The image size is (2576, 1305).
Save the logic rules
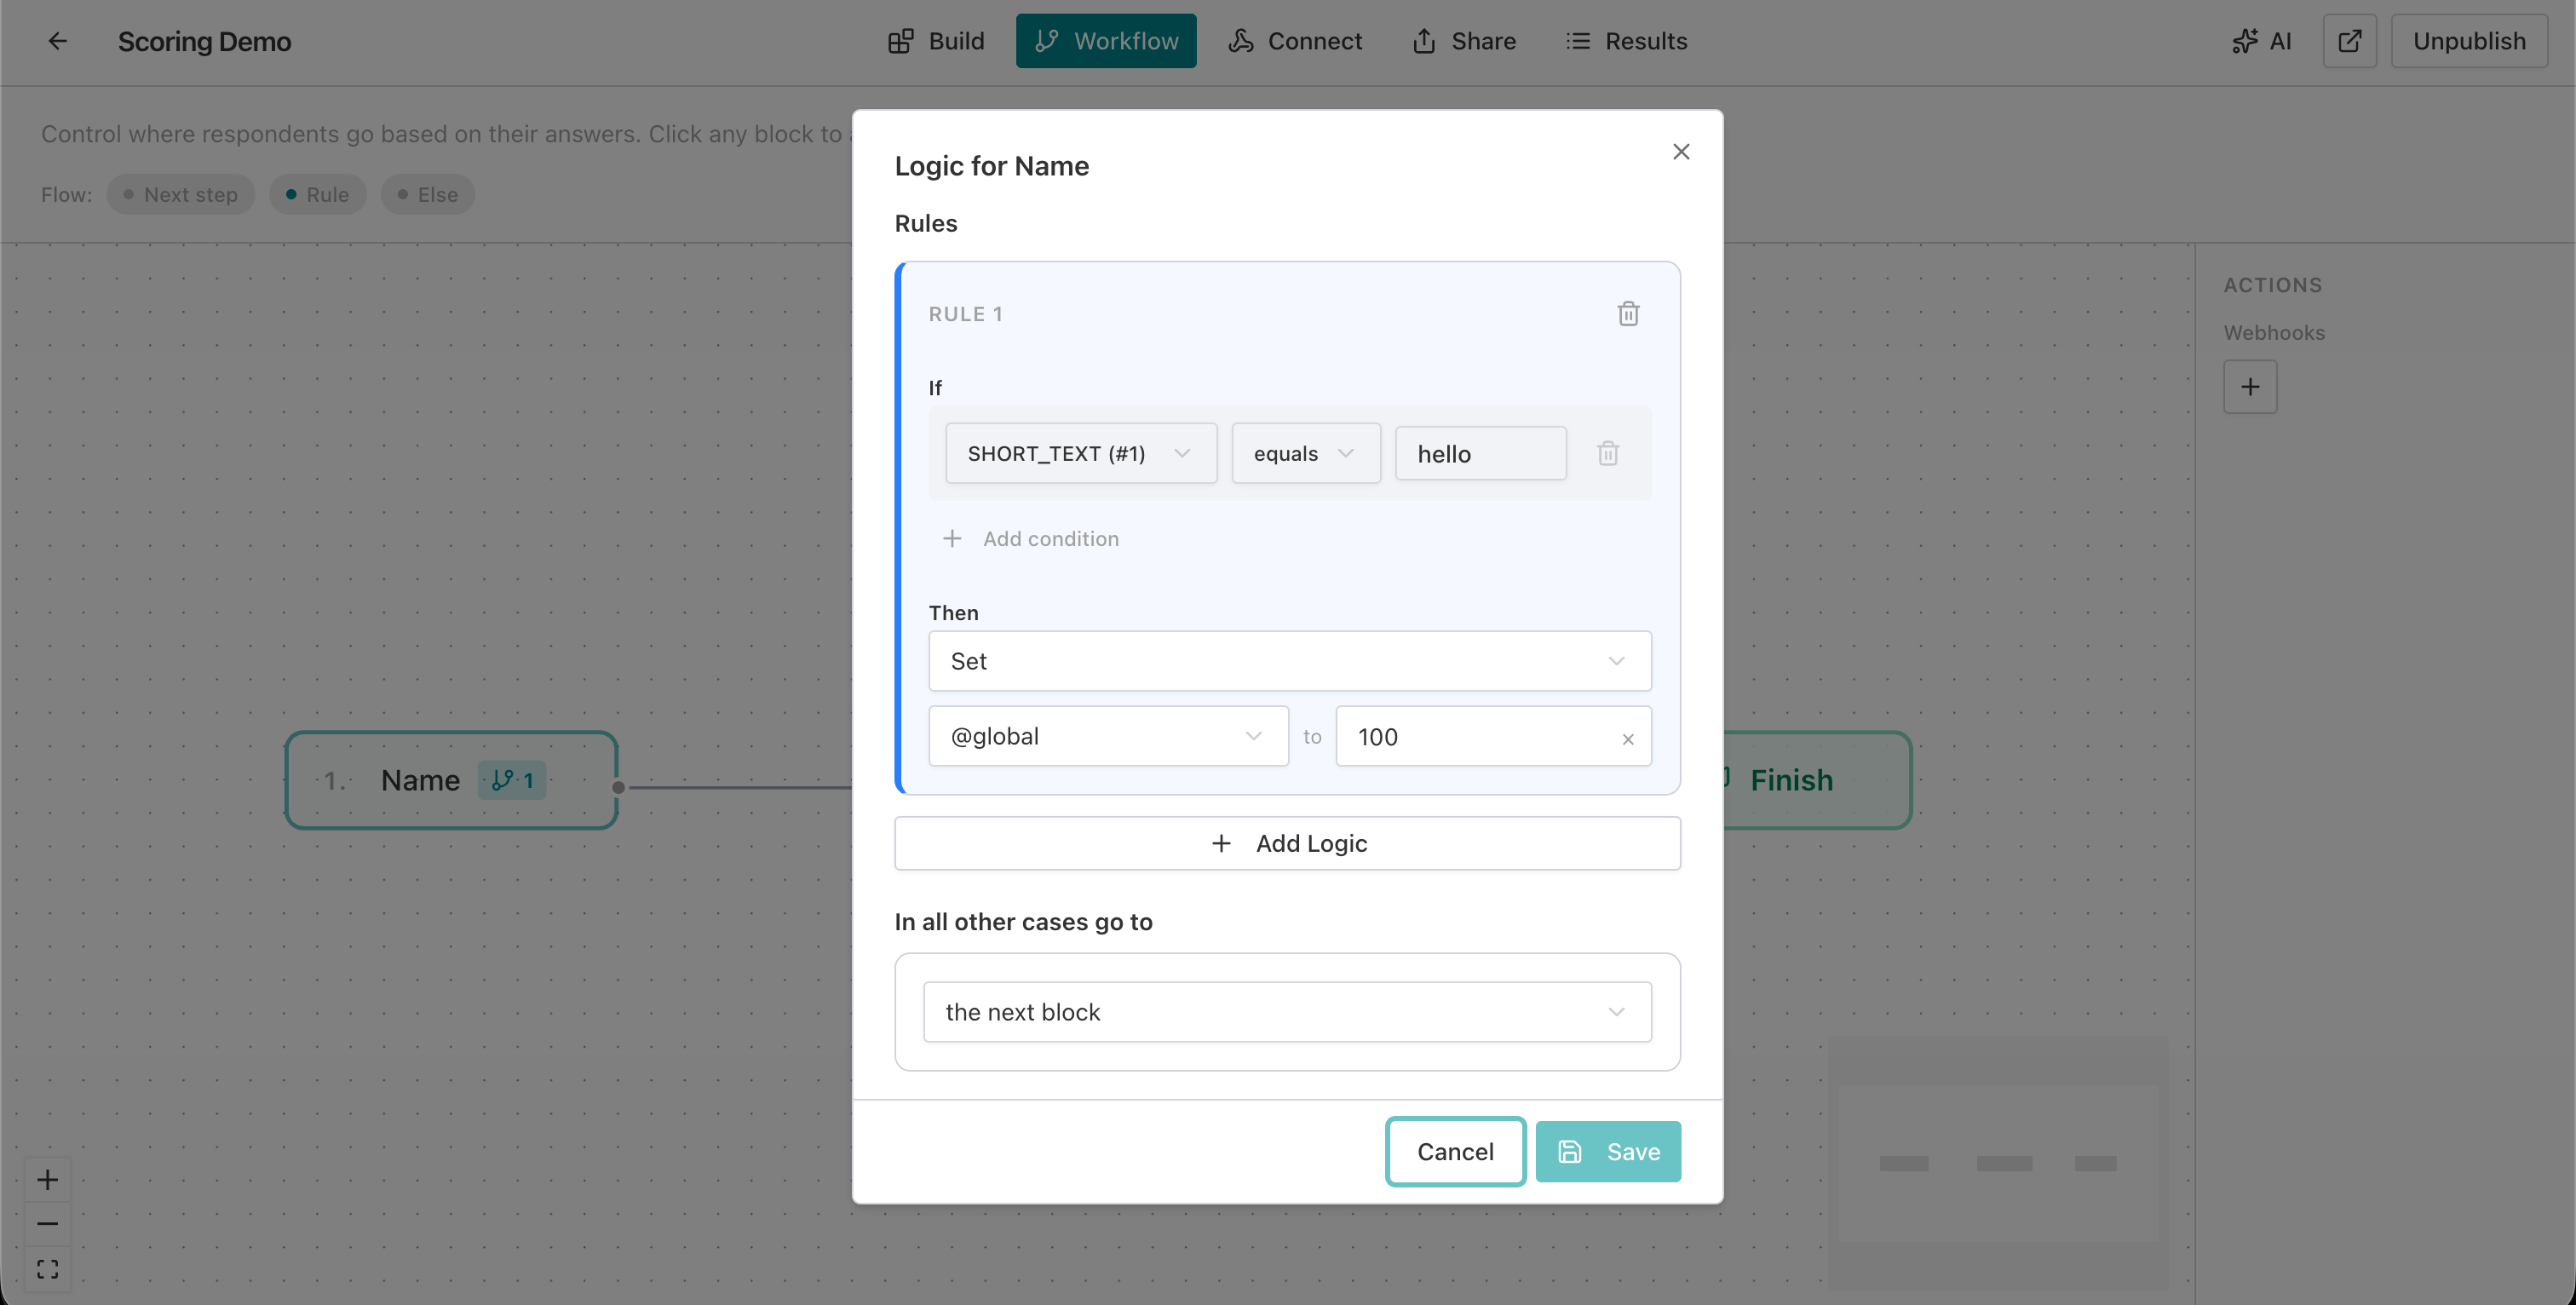pos(1608,1151)
